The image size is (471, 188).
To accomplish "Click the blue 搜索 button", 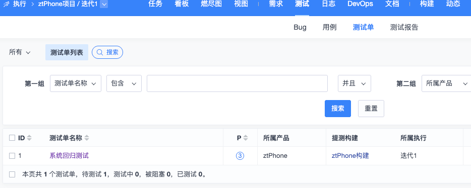I will [x=338, y=109].
